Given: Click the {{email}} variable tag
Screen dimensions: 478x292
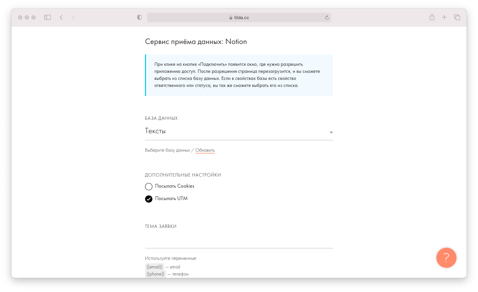Looking at the screenshot, I should pos(155,267).
